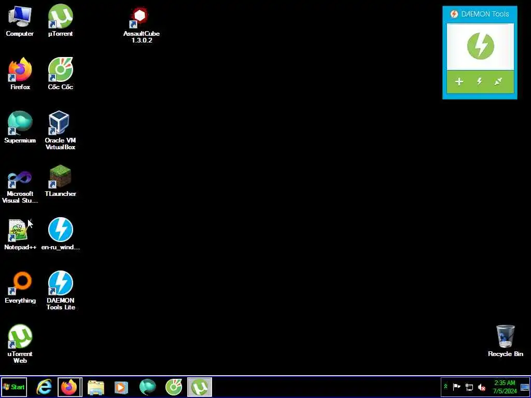
Task: Select the Notepad++ desktop shortcut
Action: click(20, 234)
